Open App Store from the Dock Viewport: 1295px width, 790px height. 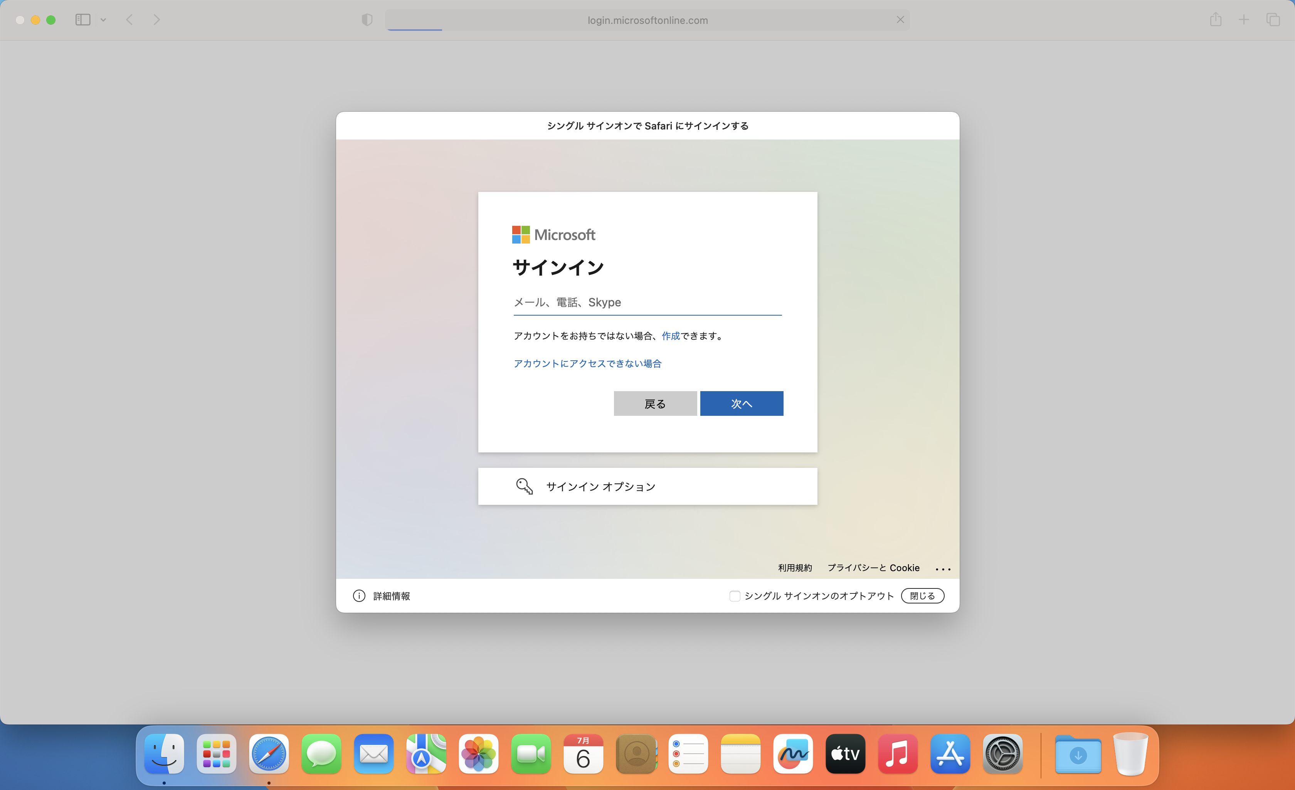(x=950, y=754)
